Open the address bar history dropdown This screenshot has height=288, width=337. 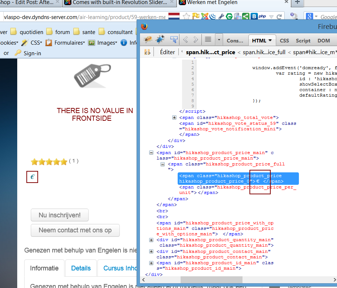click(x=271, y=17)
